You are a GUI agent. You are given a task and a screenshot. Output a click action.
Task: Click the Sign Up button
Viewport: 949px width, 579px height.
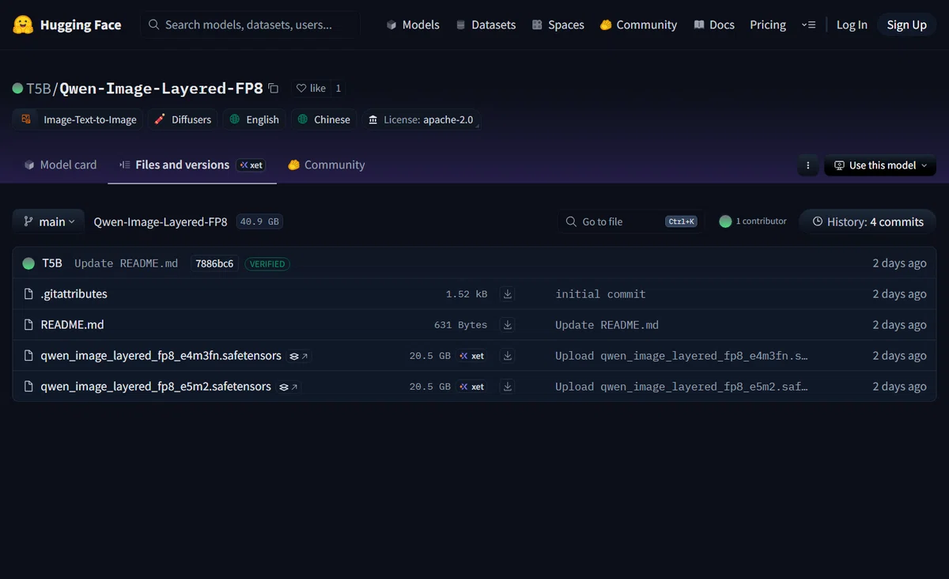(906, 25)
